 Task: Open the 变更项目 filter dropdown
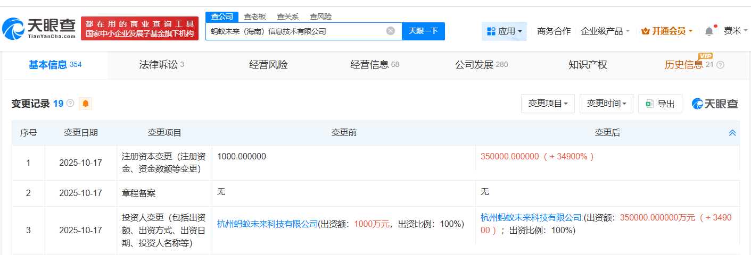[x=548, y=104]
